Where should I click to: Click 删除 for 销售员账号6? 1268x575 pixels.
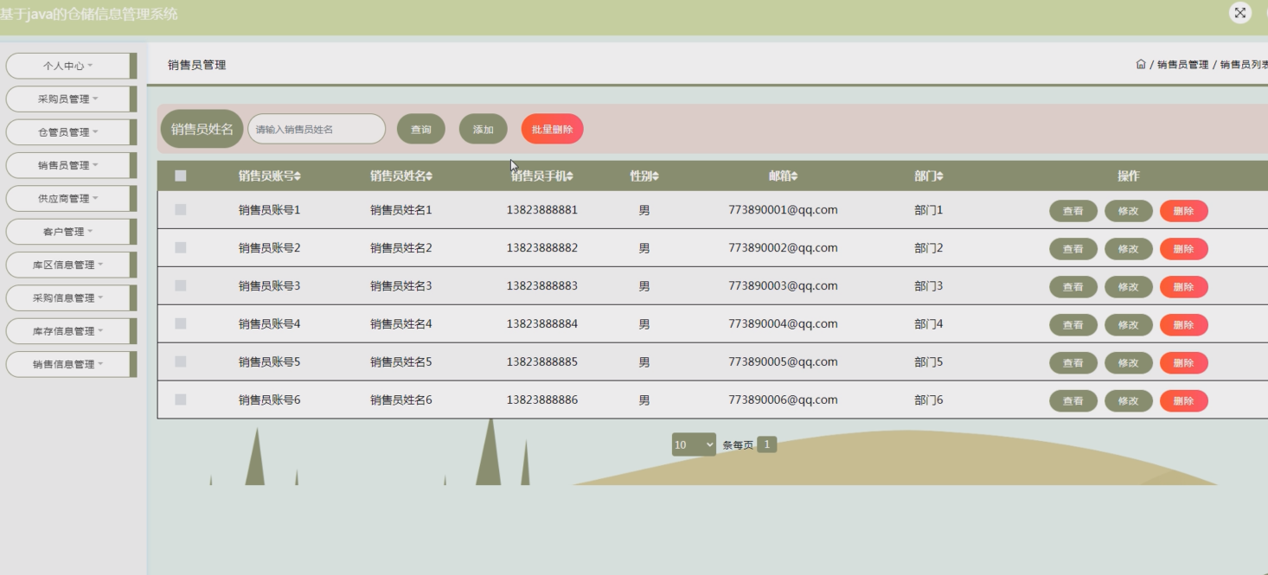1184,401
